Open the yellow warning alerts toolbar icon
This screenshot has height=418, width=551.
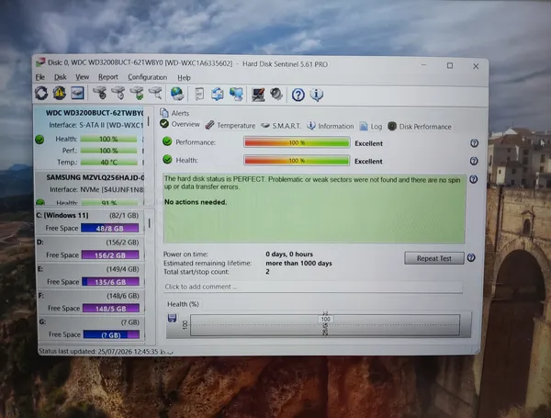coord(60,93)
